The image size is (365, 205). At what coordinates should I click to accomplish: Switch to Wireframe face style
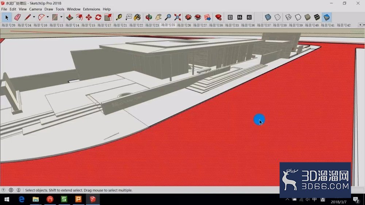coord(288,17)
